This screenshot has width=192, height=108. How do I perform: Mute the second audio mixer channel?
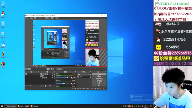72,84
